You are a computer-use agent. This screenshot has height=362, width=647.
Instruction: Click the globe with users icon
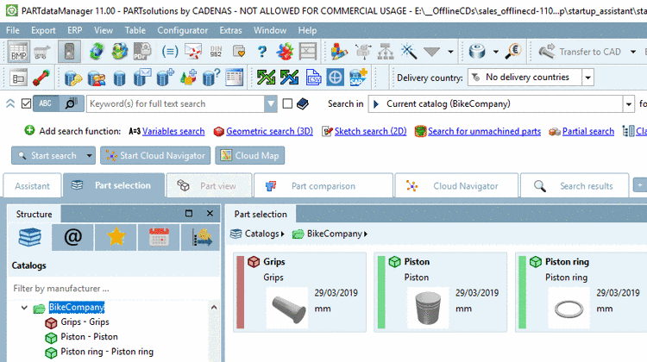120,52
